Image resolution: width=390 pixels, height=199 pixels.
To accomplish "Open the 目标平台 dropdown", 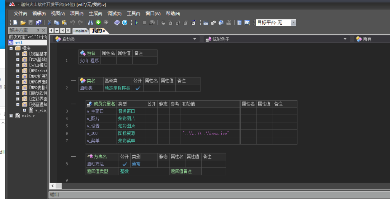I will coord(294,22).
